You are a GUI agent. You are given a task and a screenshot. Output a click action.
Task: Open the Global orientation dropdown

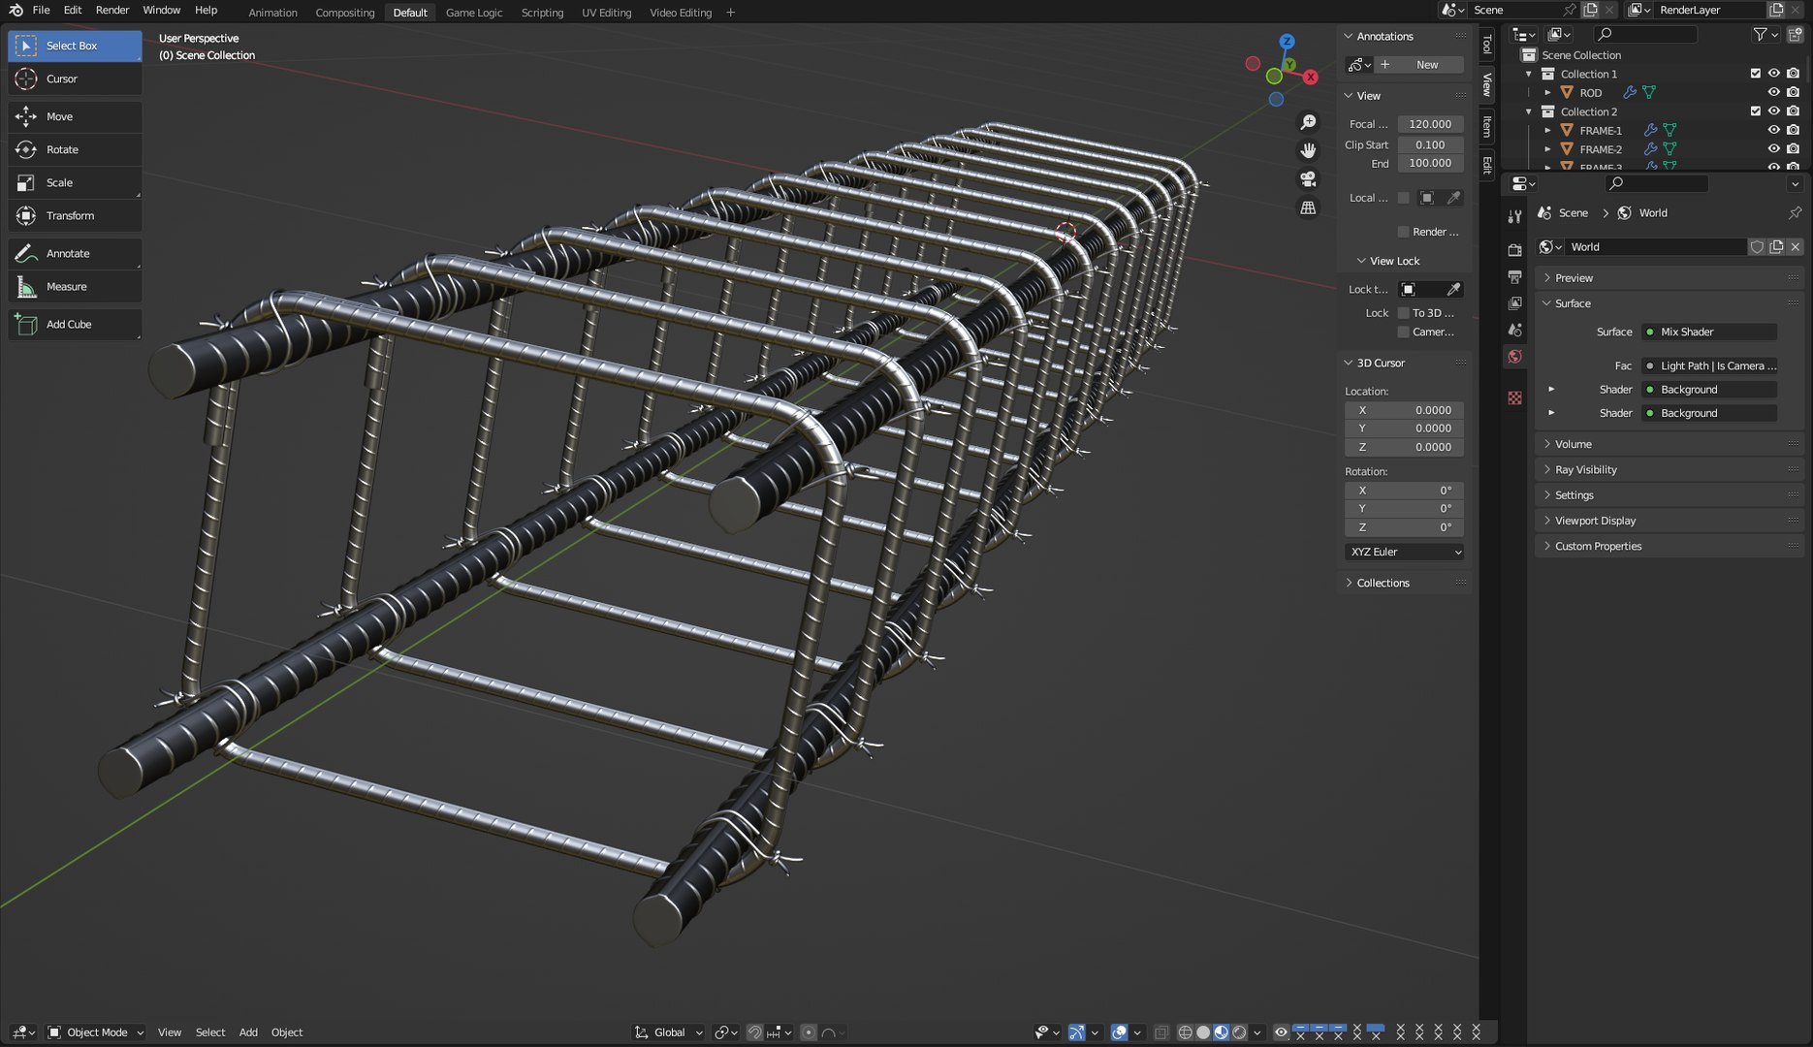(x=669, y=1032)
